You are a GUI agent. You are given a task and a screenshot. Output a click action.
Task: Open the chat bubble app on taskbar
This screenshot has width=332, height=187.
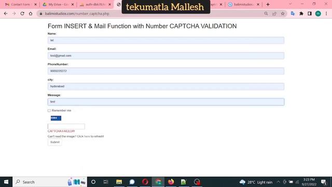(x=132, y=182)
